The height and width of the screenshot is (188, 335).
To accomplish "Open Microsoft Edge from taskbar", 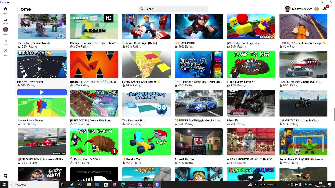I will [123, 185].
